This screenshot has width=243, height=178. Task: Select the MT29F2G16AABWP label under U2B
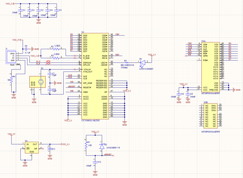click(210, 132)
